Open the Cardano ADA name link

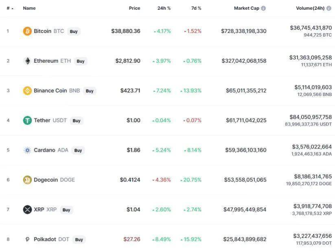[x=51, y=150]
